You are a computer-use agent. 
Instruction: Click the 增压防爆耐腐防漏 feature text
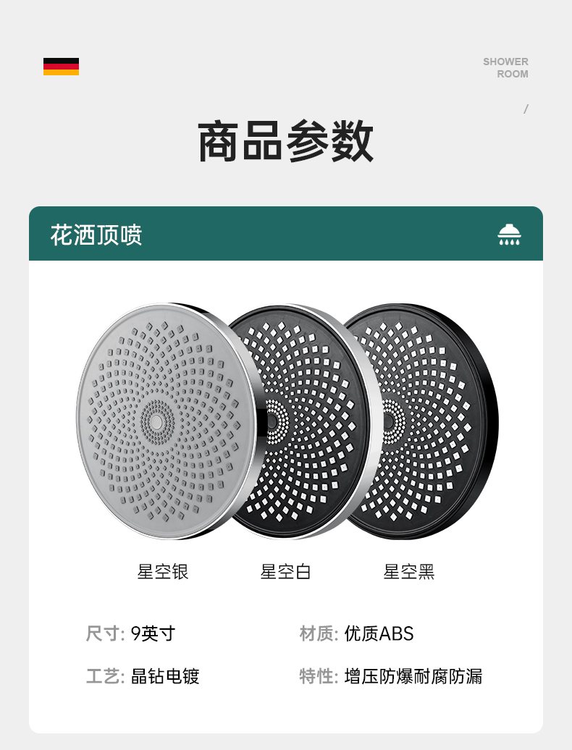pyautogui.click(x=413, y=676)
